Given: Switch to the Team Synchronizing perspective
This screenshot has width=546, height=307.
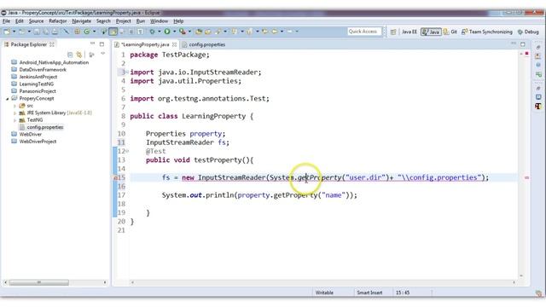Looking at the screenshot, I should pyautogui.click(x=487, y=32).
